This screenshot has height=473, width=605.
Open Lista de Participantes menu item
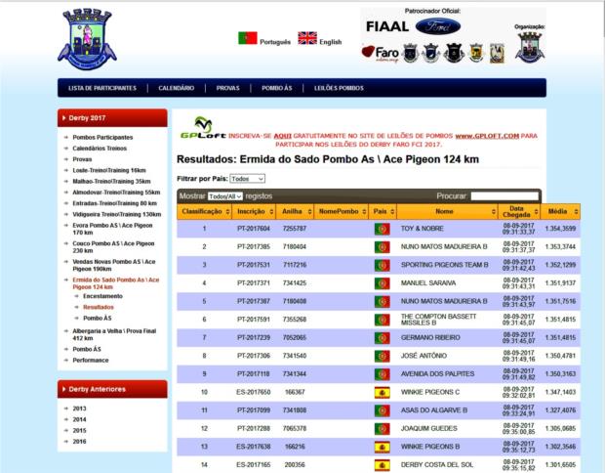[x=101, y=87]
